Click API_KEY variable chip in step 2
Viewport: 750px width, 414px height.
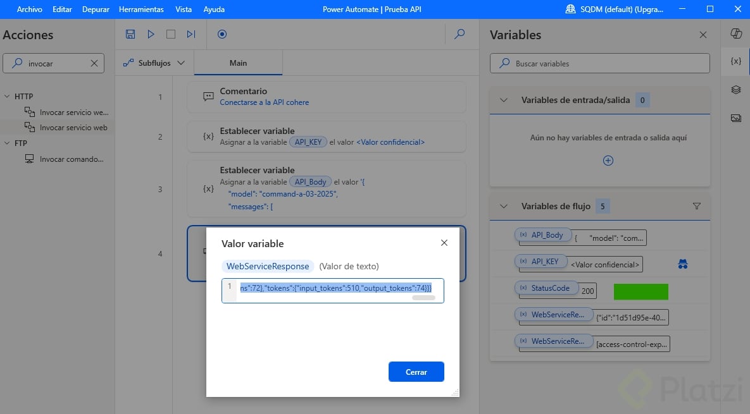pos(308,142)
